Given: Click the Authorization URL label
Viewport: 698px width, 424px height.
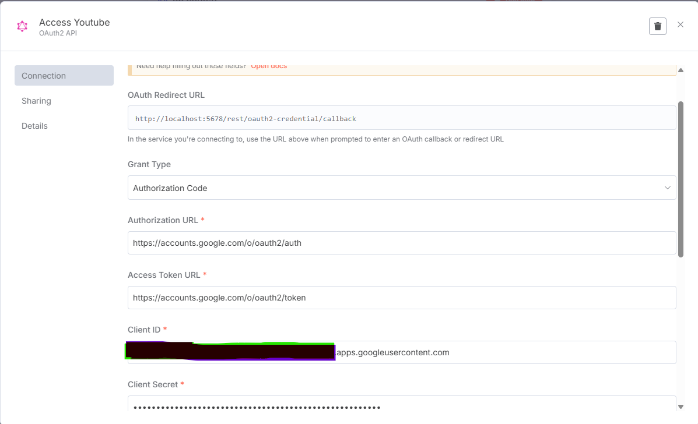Looking at the screenshot, I should 163,220.
